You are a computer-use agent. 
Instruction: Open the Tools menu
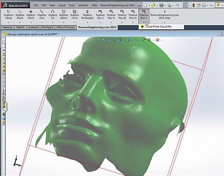pos(72,5)
